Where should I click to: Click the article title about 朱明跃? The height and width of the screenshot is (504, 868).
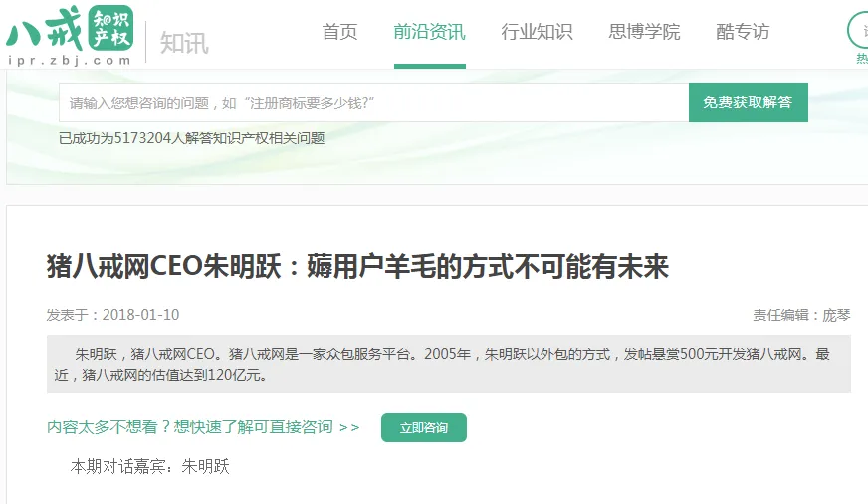[x=357, y=267]
